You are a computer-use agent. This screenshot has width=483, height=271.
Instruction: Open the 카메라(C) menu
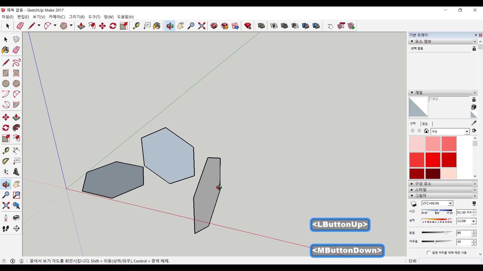pos(57,17)
